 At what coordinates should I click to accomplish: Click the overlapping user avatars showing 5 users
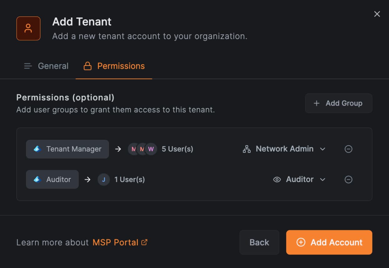(142, 149)
